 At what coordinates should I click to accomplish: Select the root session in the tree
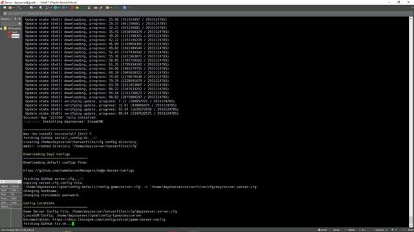[x=14, y=32]
